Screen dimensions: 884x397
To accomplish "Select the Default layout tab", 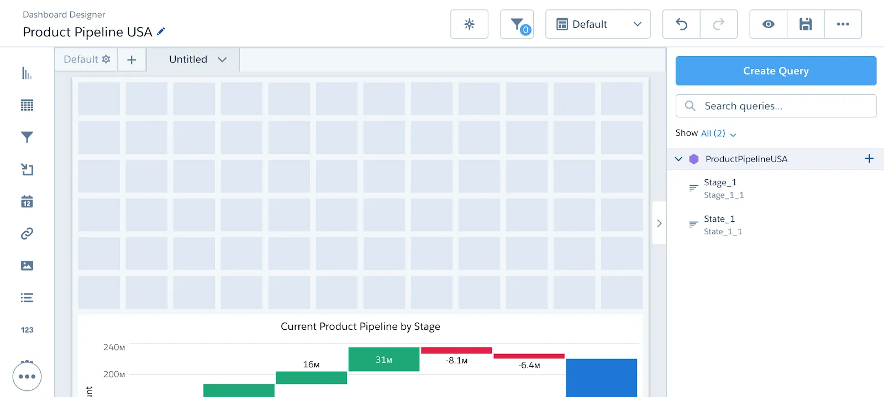I will (x=81, y=60).
